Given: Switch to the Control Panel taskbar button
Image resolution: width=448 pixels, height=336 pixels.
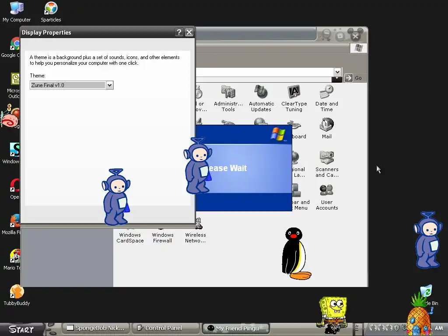Looking at the screenshot, I should [x=166, y=328].
